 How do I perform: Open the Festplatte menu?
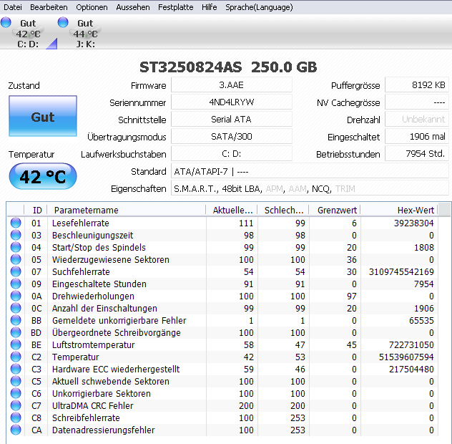[175, 7]
